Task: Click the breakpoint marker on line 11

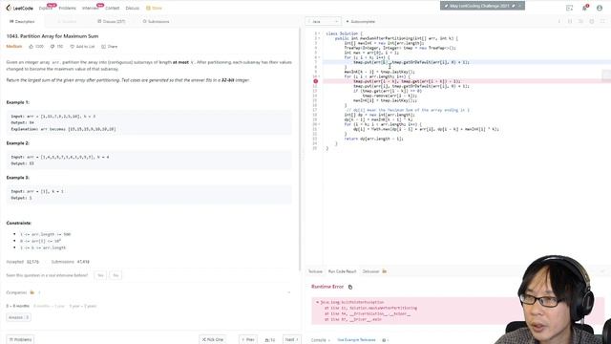Action: coord(316,81)
